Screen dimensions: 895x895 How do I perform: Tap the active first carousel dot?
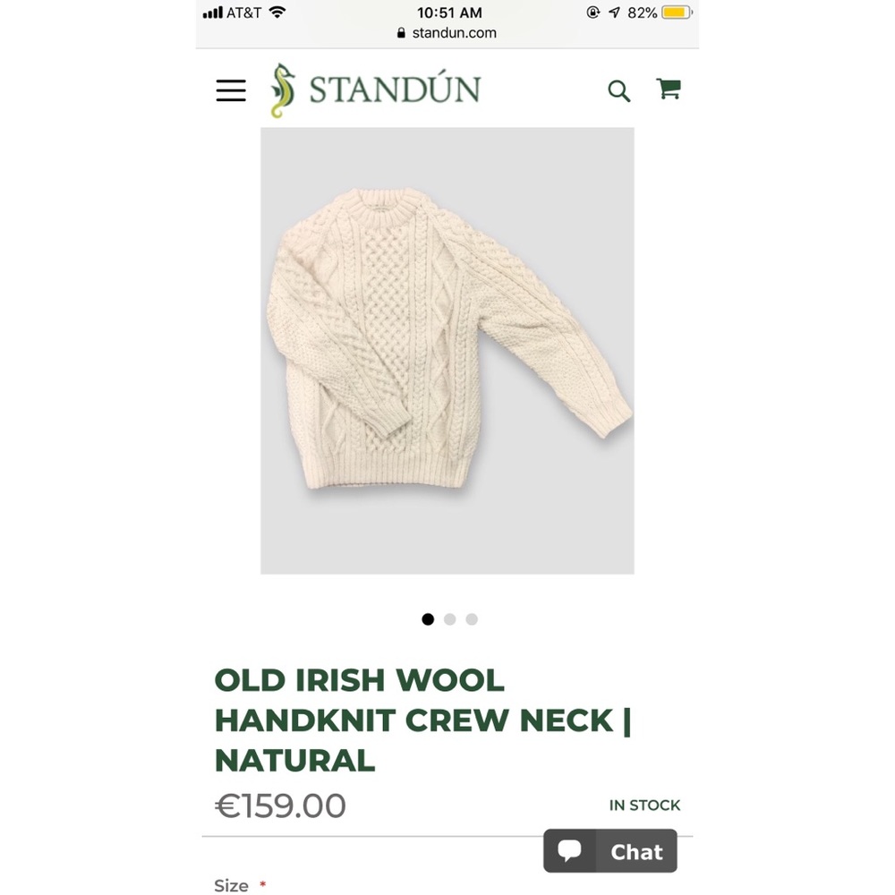click(428, 619)
